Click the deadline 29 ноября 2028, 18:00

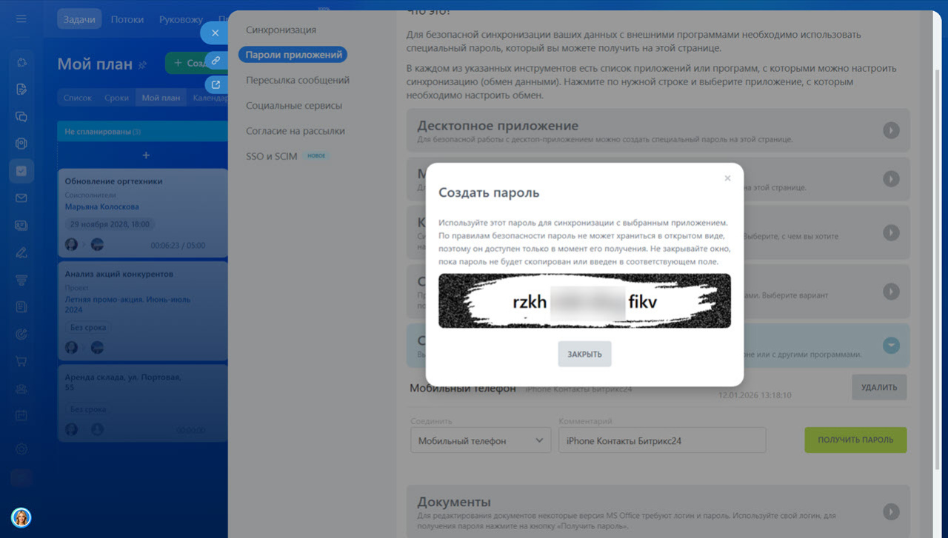tap(109, 224)
